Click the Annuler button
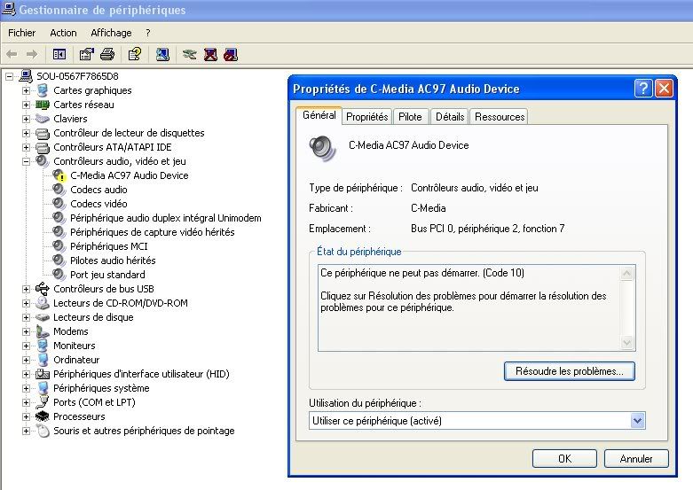Viewport: 693px width, 490px height. 636,459
